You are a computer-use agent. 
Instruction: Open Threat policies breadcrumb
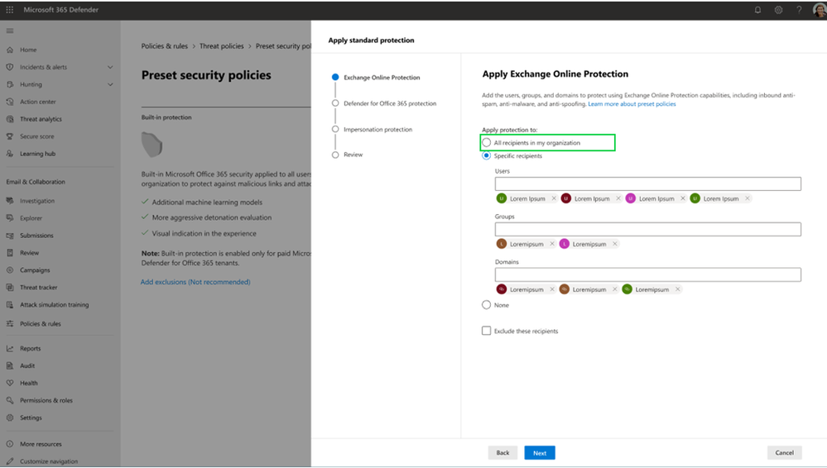(x=222, y=45)
